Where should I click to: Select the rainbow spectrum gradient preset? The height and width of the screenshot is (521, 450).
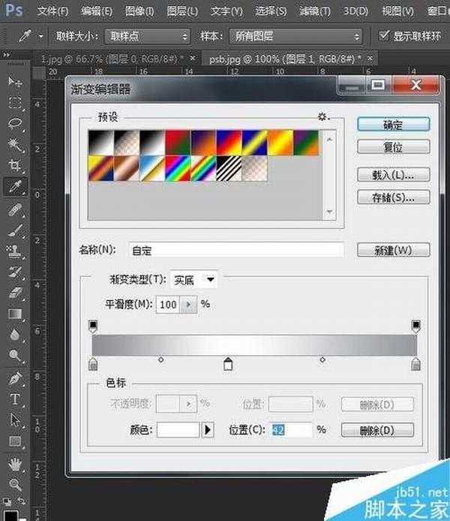[178, 167]
